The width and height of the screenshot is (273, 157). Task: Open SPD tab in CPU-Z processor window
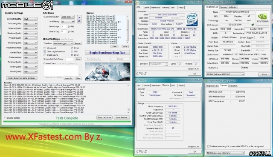173,8
